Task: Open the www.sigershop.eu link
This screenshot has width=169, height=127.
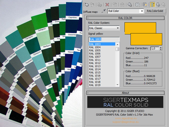Action: [126, 118]
